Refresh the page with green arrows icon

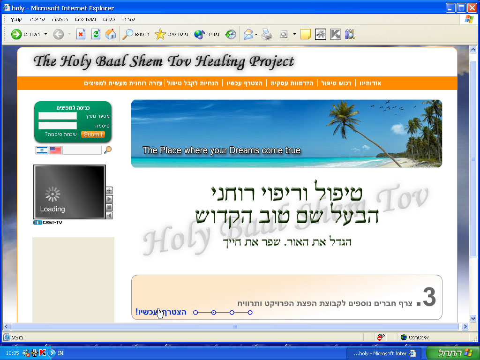[96, 34]
